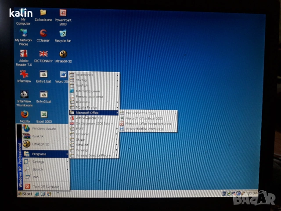Image resolution: width=281 pixels, height=211 pixels.
Task: Launch Microsoft Office Excel 2003 from the submenu
Action: [x=148, y=118]
